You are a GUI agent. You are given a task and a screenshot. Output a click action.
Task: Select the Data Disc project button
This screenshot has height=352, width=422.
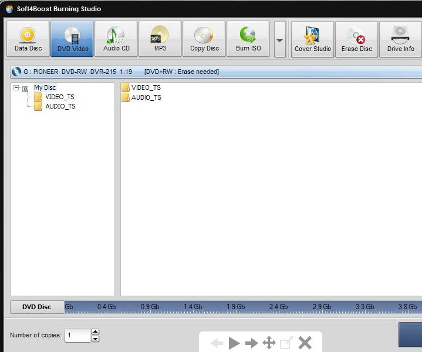tap(28, 39)
